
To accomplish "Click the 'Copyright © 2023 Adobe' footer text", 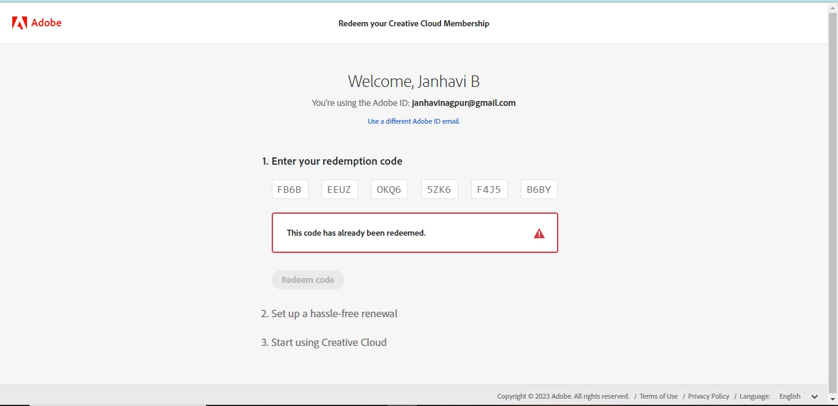I will [x=563, y=396].
